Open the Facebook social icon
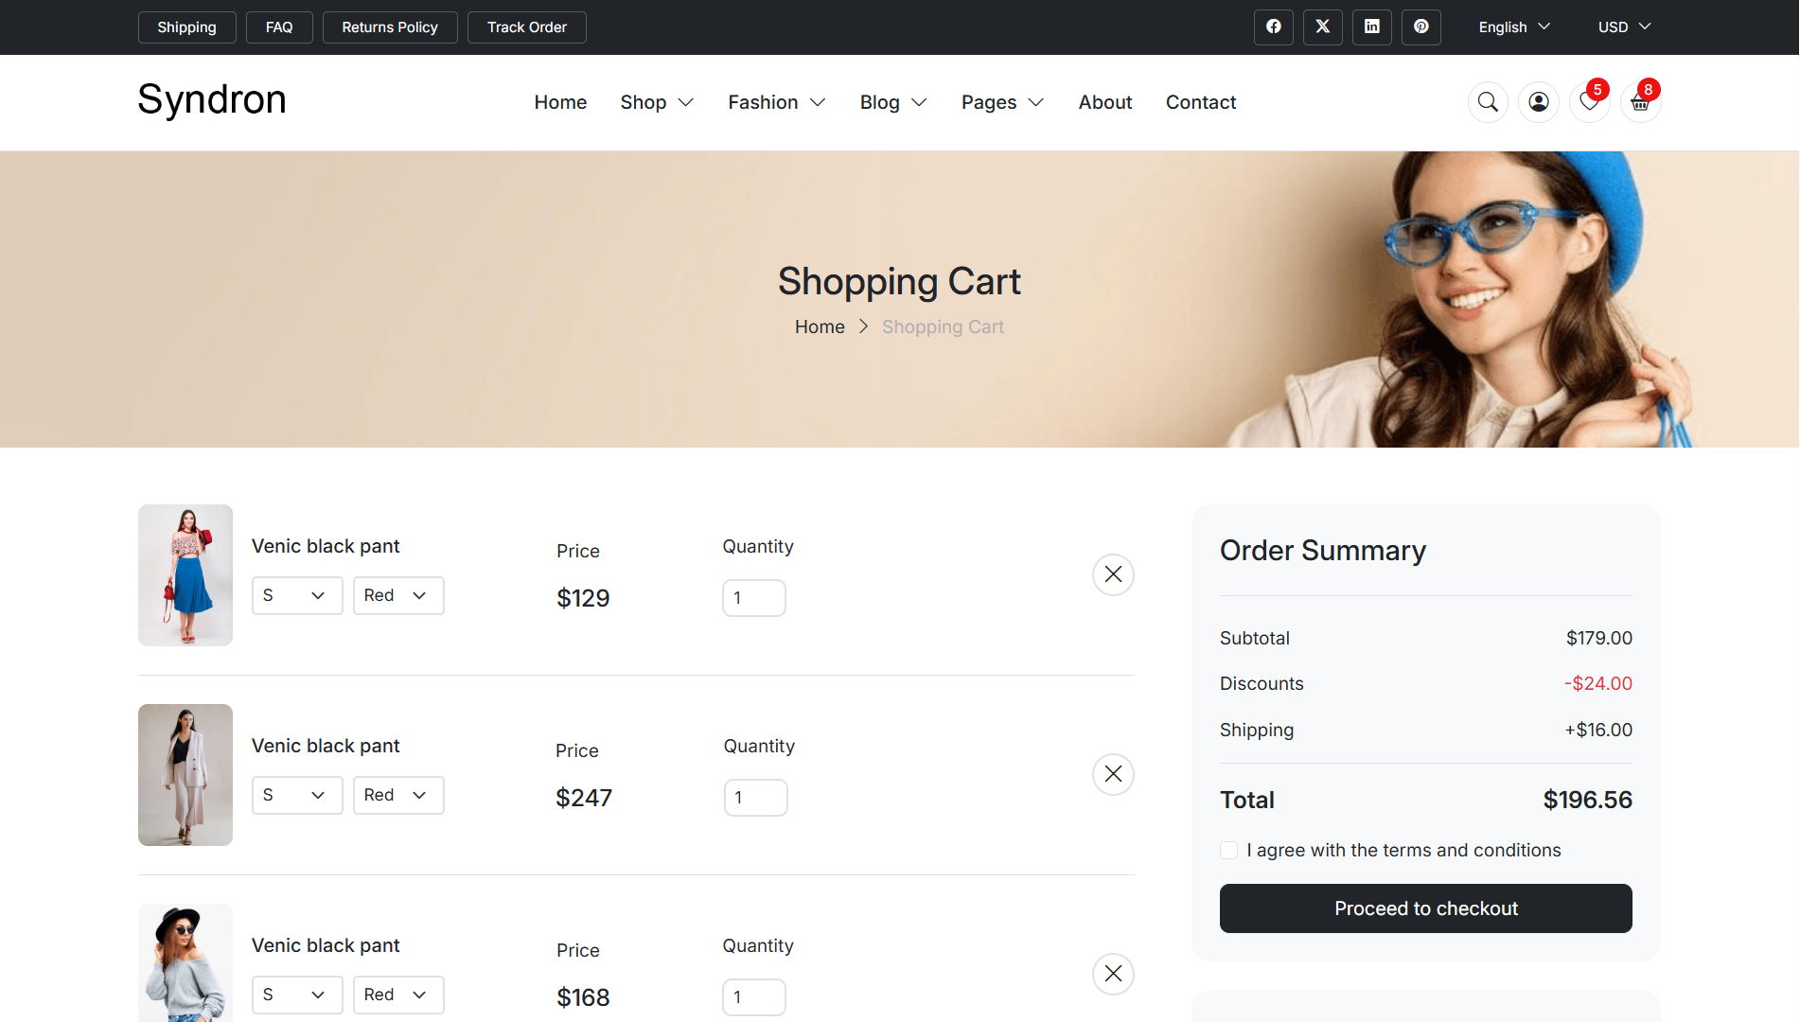The width and height of the screenshot is (1800, 1022). point(1274,27)
